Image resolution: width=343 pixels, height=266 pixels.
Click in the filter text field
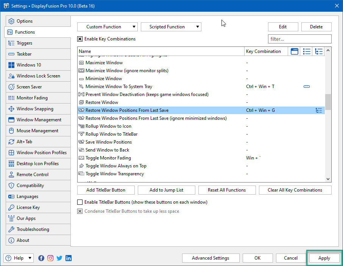point(300,39)
